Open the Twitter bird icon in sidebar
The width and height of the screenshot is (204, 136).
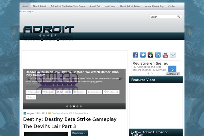(143, 55)
